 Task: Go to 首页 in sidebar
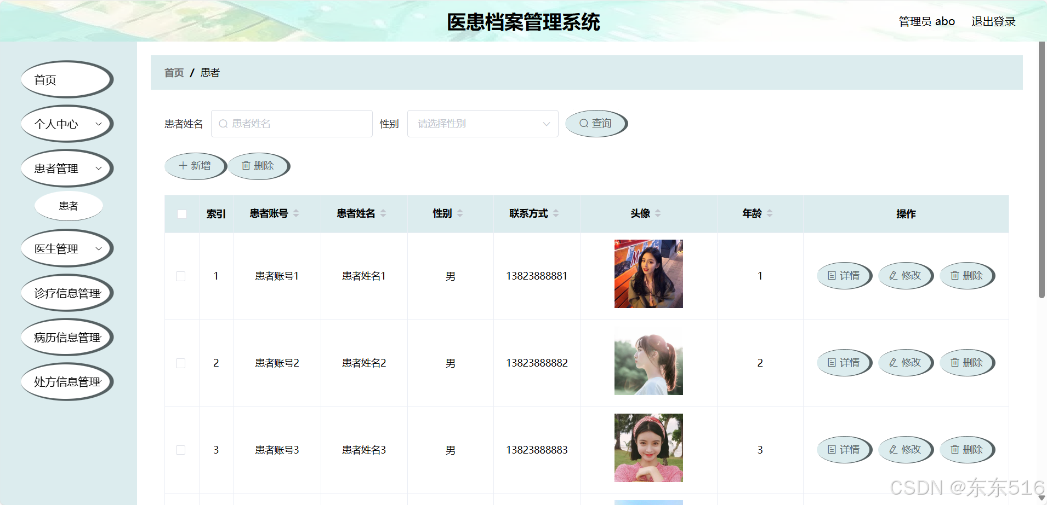pyautogui.click(x=67, y=80)
